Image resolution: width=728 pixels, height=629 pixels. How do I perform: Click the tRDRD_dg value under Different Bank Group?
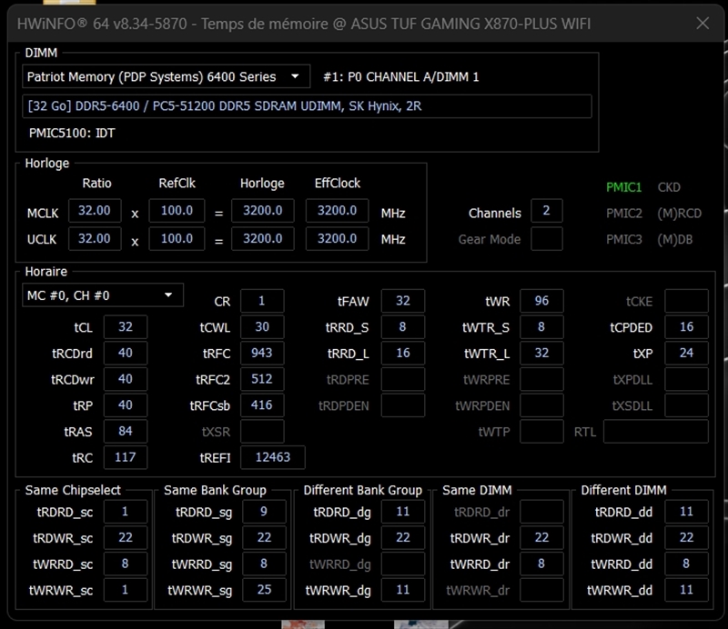click(x=403, y=512)
